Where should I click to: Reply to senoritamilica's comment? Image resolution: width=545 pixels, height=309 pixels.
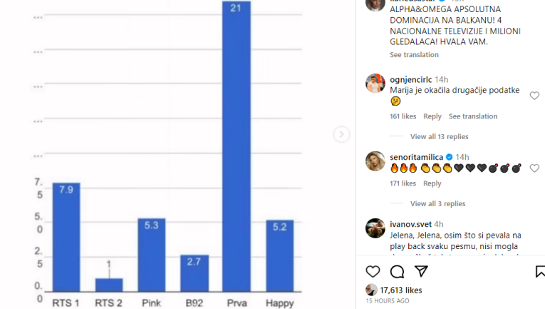point(432,183)
